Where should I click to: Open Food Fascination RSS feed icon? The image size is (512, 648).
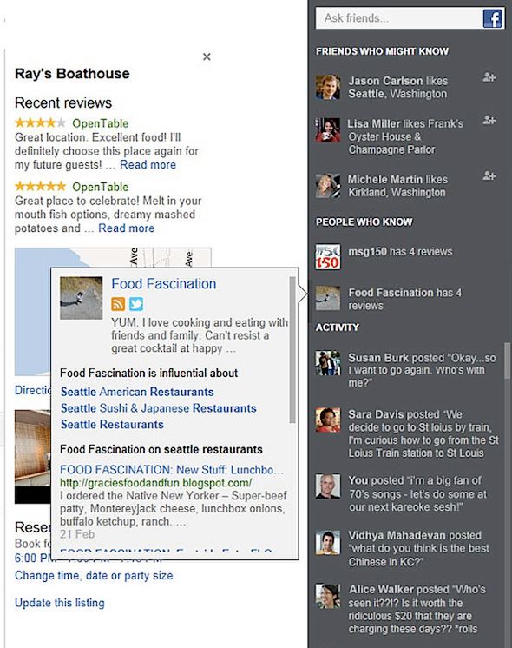[118, 304]
